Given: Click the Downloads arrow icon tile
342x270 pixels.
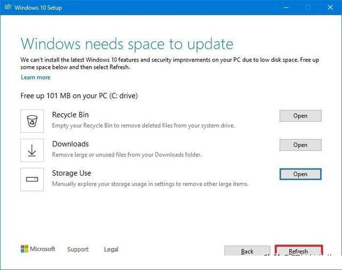Looking at the screenshot, I should [32, 150].
